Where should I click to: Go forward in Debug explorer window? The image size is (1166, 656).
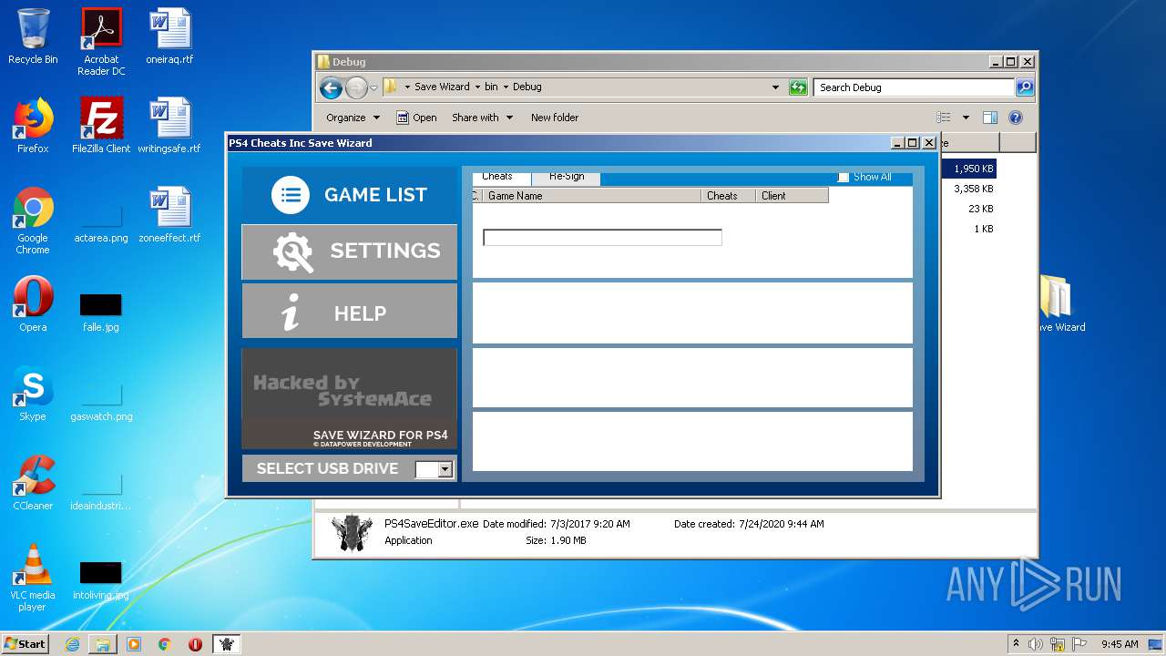point(356,87)
